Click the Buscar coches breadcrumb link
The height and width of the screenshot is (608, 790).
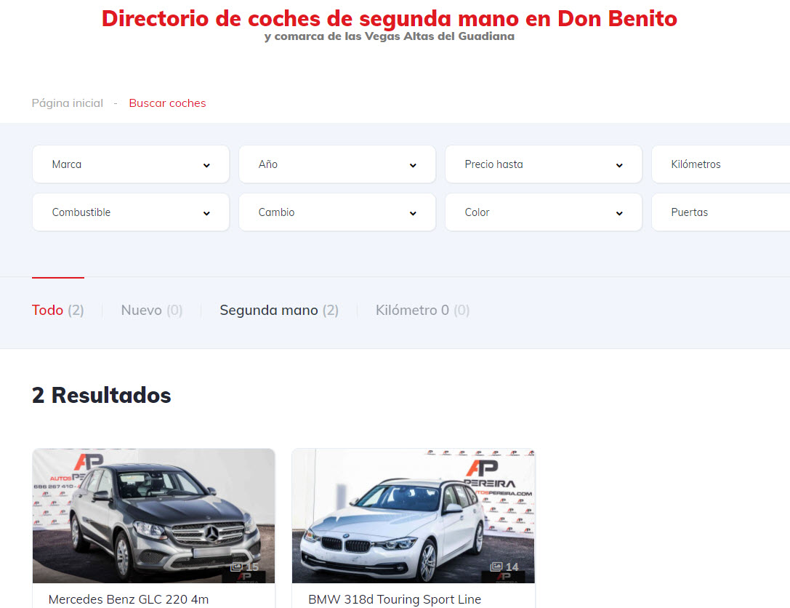pos(167,103)
